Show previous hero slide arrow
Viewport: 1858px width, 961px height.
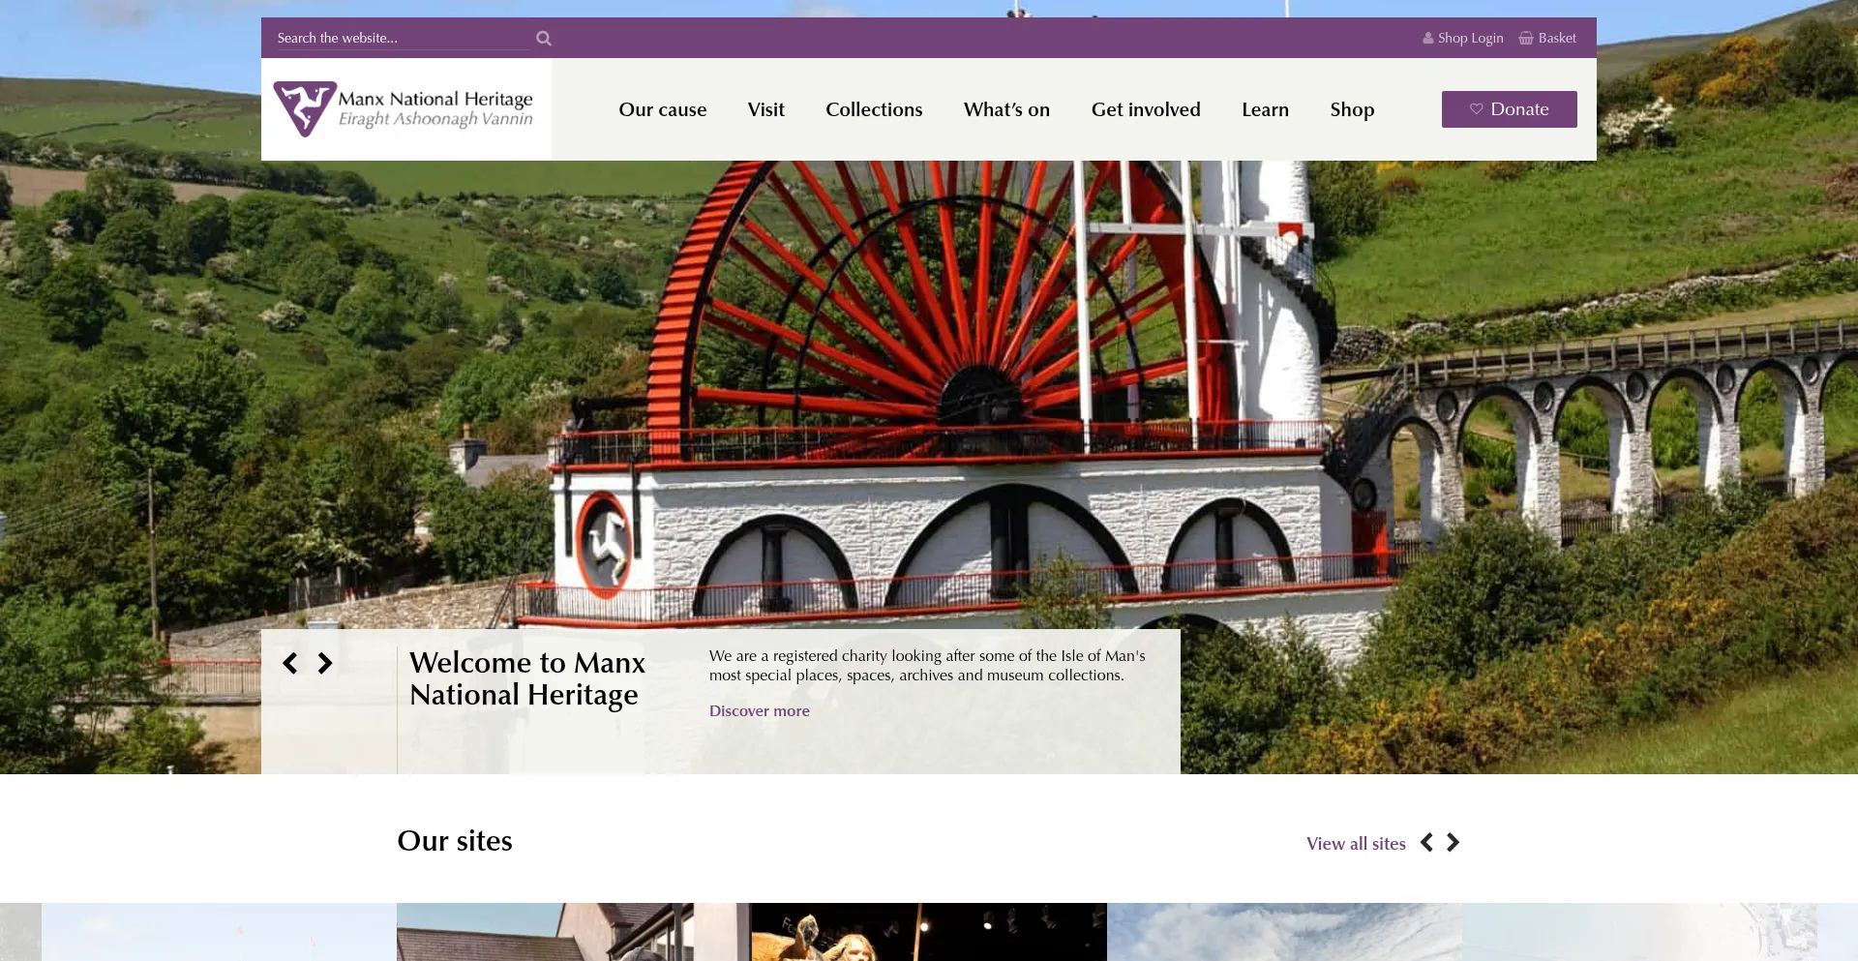pyautogui.click(x=290, y=663)
